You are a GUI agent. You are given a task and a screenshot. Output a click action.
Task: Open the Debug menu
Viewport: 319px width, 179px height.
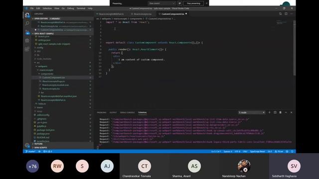click(71, 8)
